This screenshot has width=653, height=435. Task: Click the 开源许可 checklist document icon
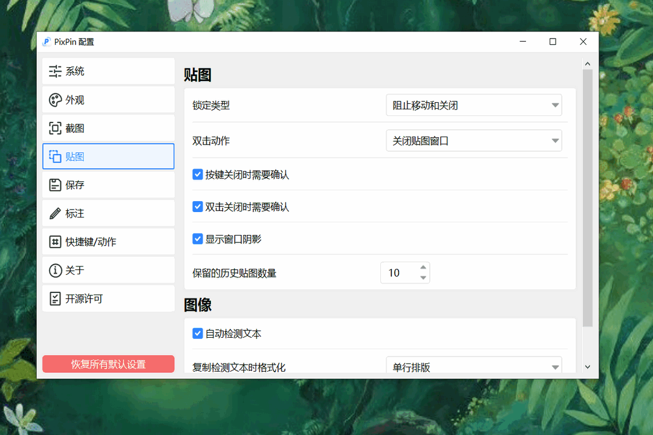(55, 298)
